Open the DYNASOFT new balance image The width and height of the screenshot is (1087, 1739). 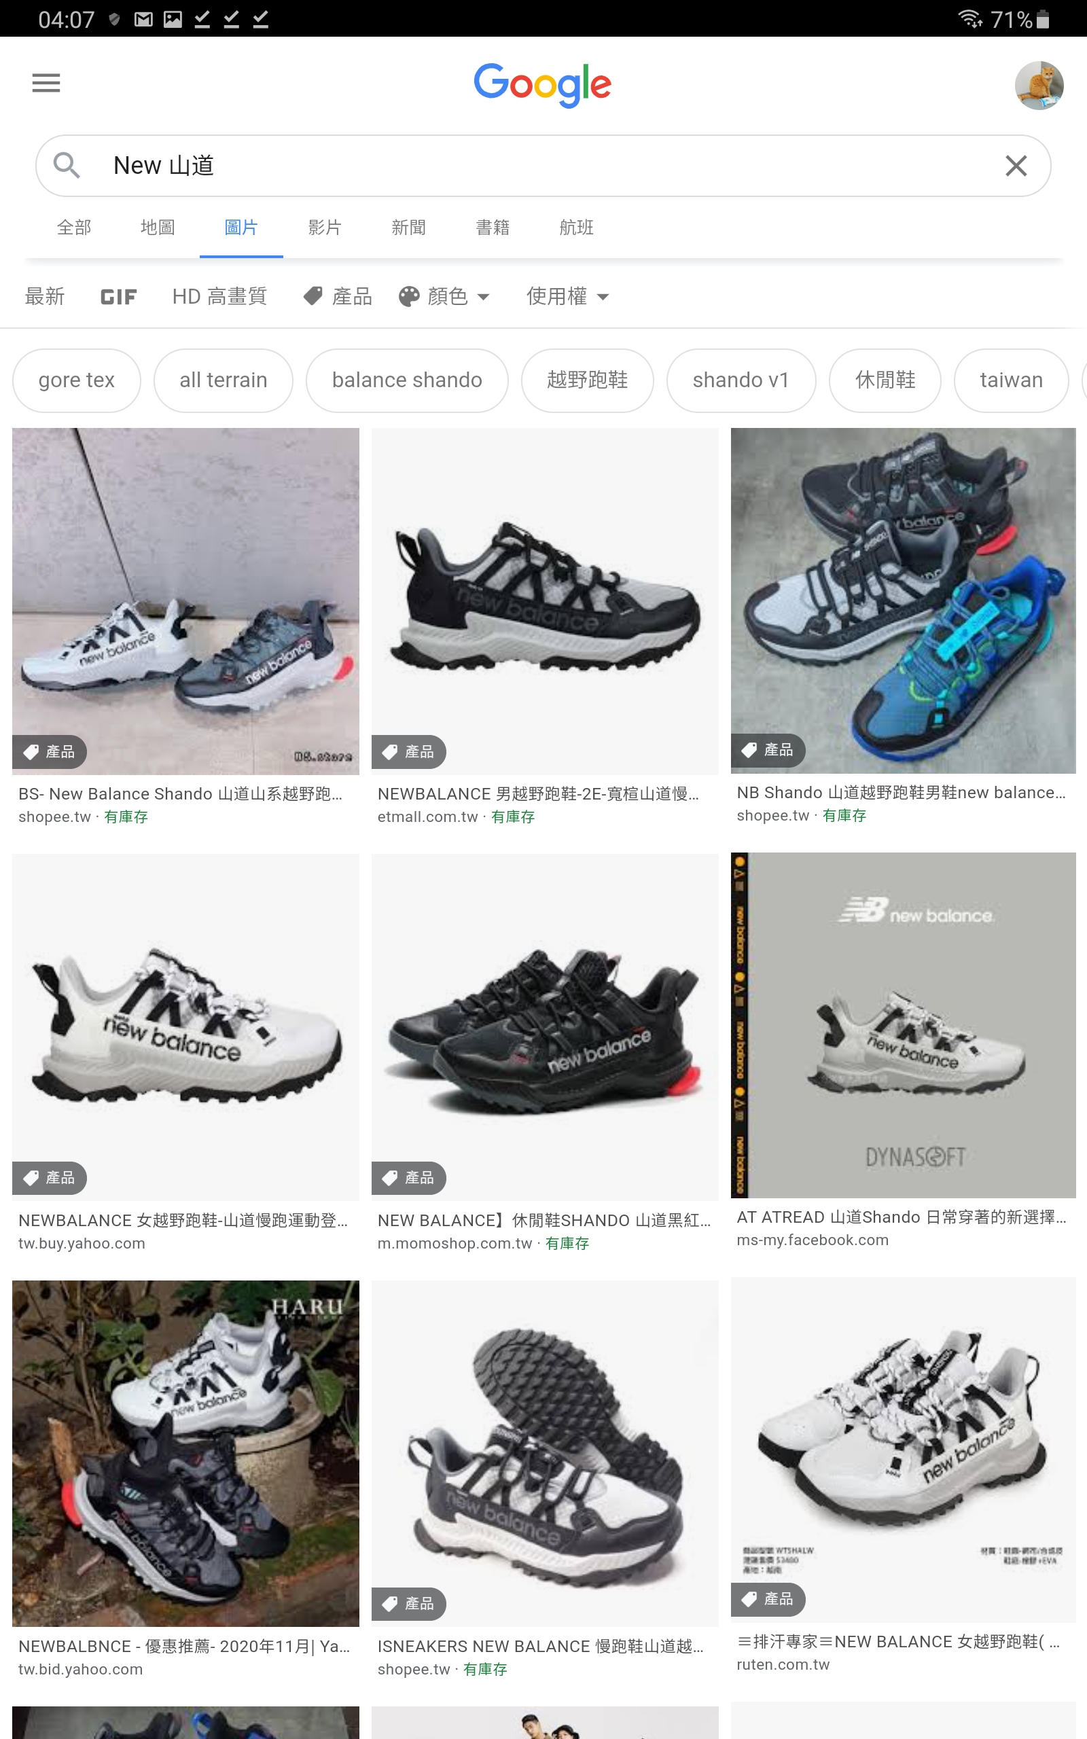coord(903,1026)
